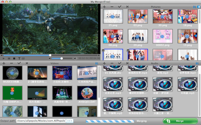Image resolution: width=201 pixels, height=125 pixels.
Task: Select the 爱,不解释.mp3 audio item
Action: tap(113, 104)
